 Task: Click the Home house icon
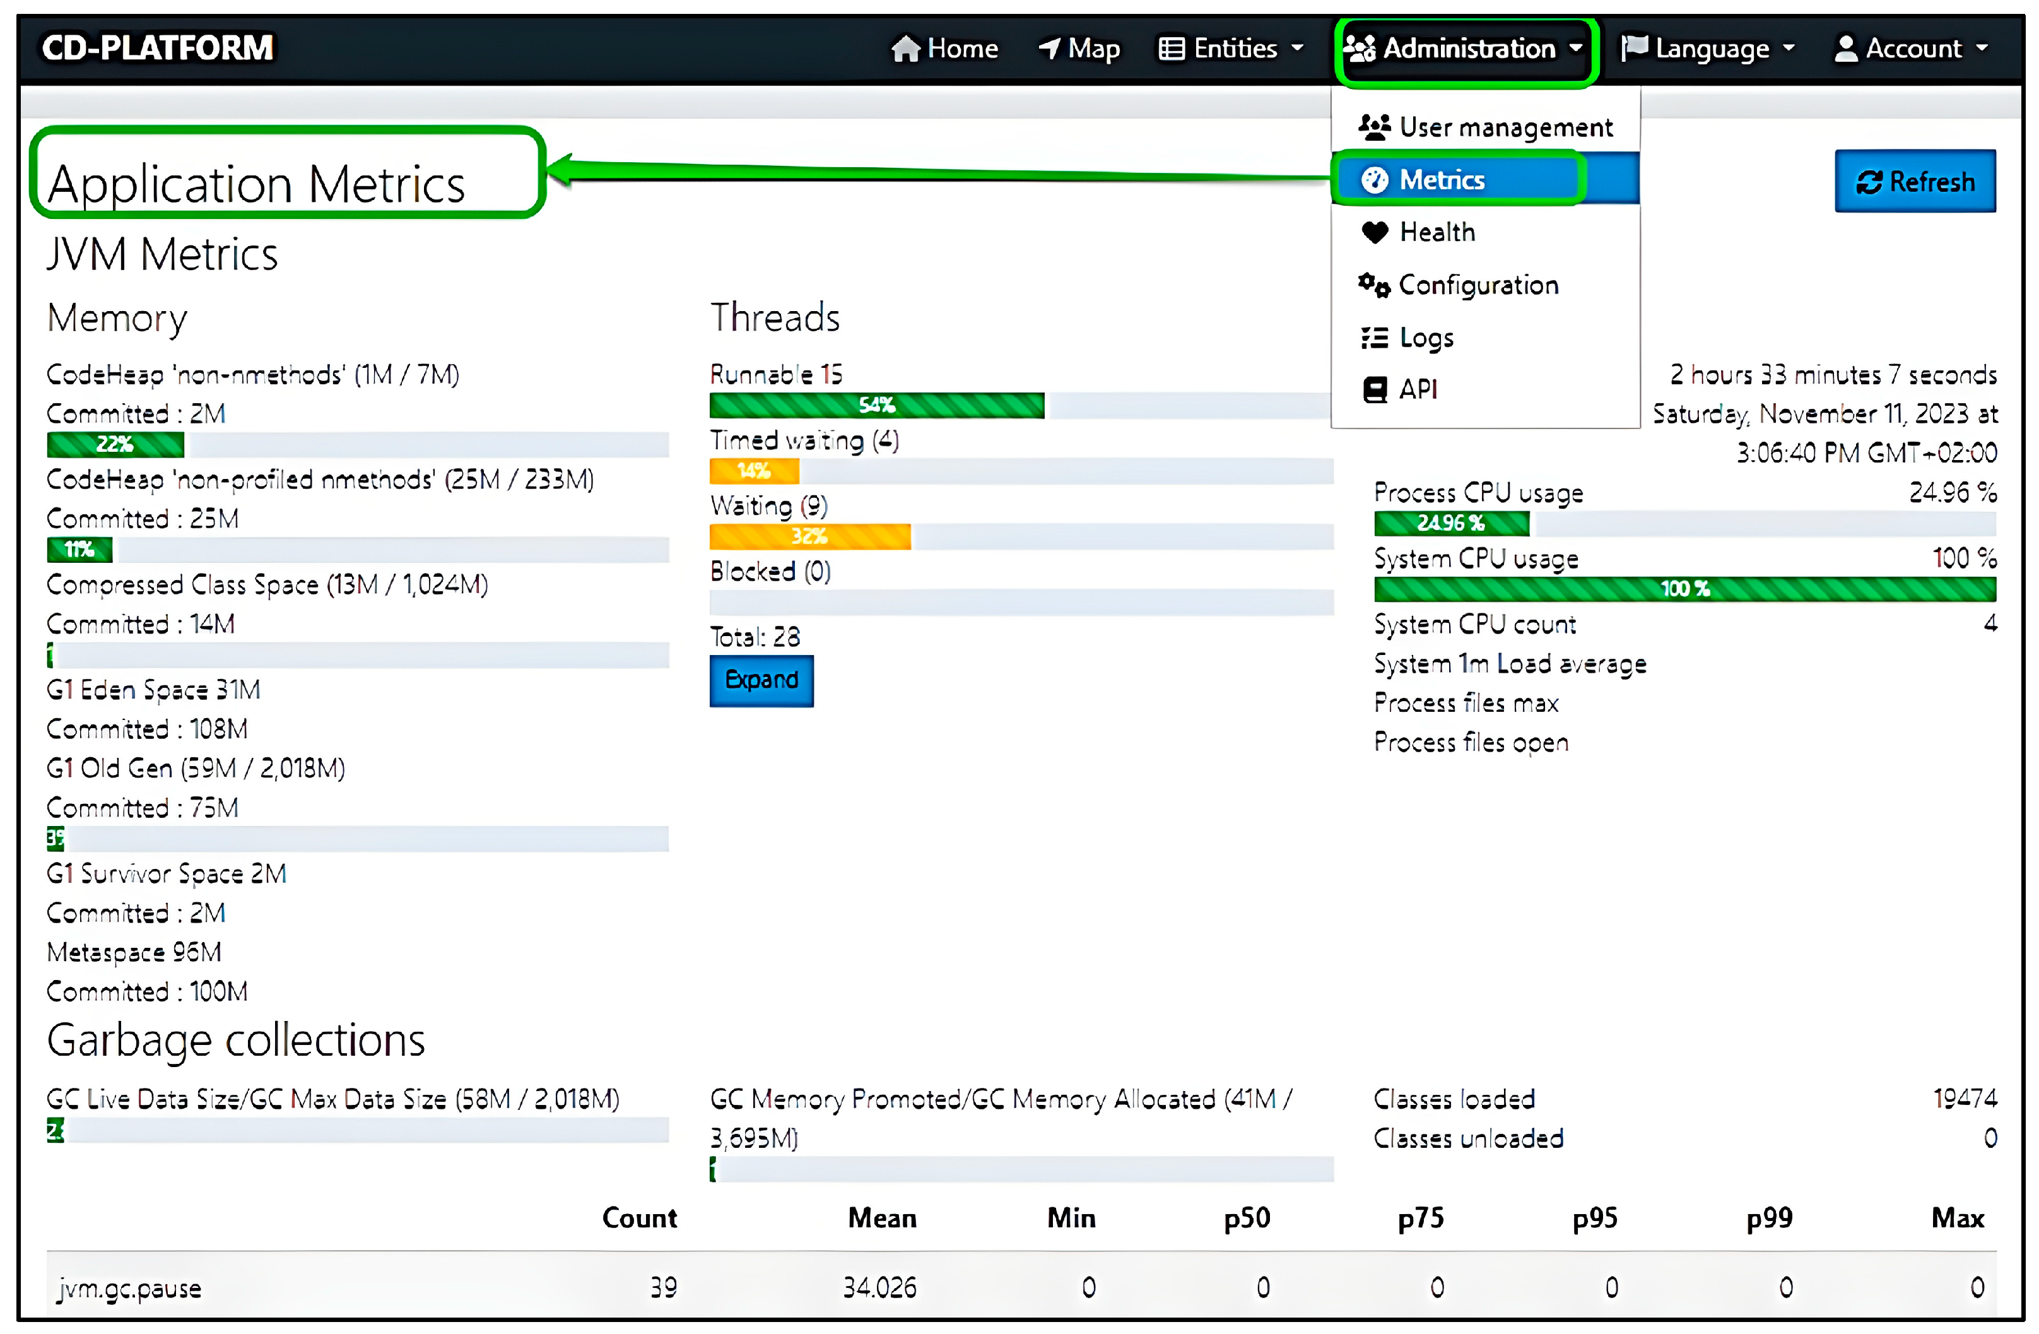[x=905, y=49]
